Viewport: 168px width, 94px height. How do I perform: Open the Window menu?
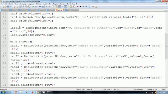tap(62, 4)
